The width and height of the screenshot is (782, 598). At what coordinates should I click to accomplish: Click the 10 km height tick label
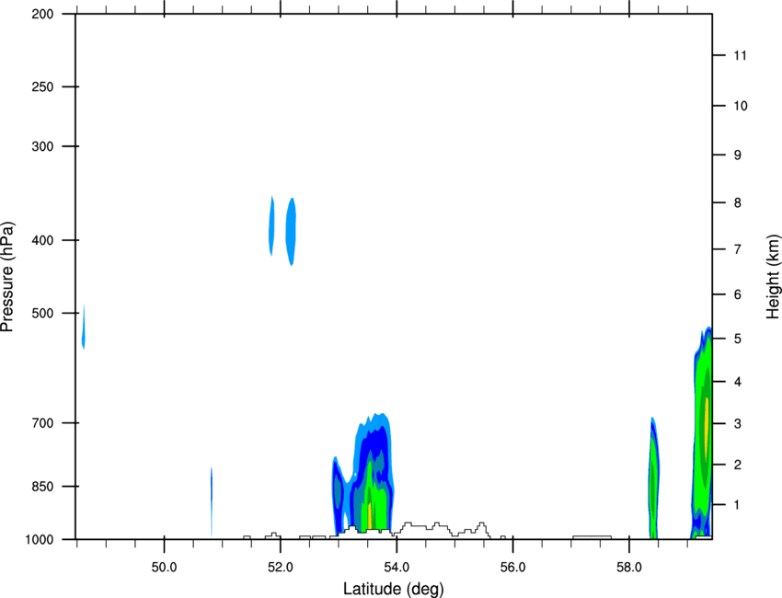click(741, 106)
